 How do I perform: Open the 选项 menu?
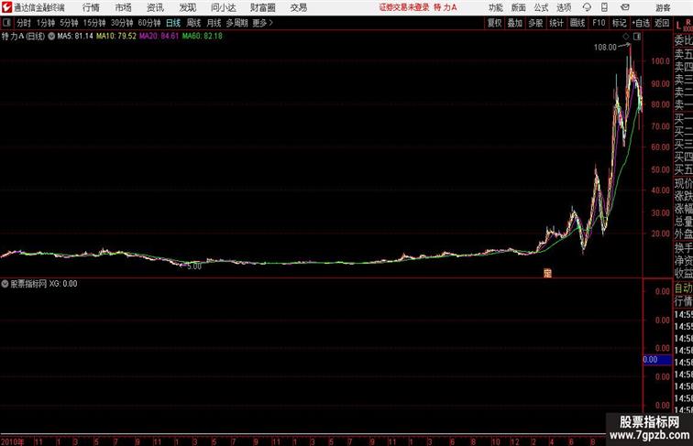[564, 7]
